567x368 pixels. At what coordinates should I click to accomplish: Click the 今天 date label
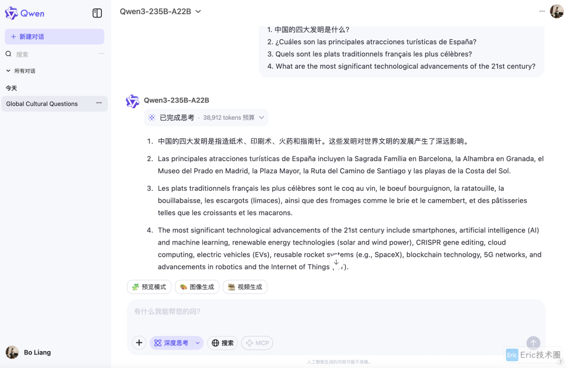[x=11, y=88]
